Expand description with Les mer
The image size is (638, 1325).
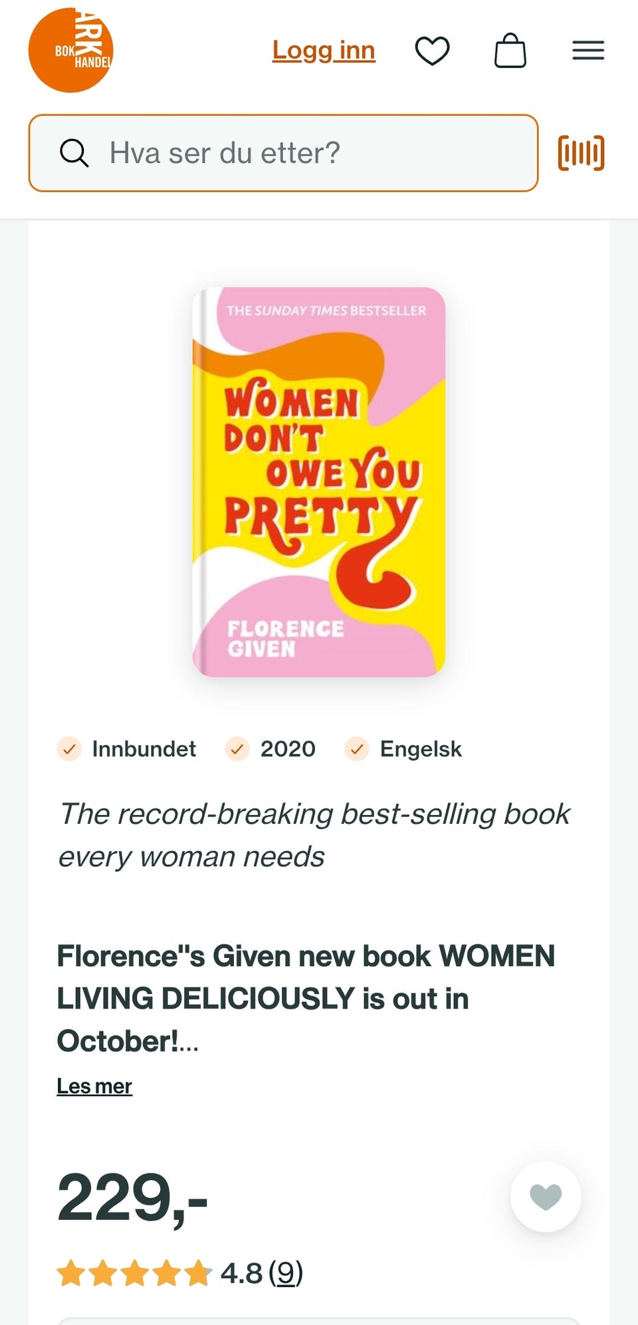[x=94, y=1086]
